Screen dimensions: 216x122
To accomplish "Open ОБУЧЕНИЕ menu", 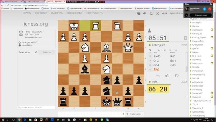I will pyautogui.click(x=41, y=13).
